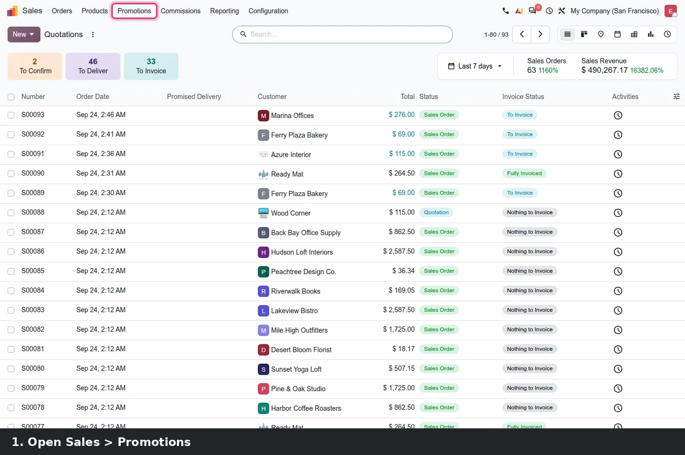685x455 pixels.
Task: Click To Invoice badge for S00091
Action: coord(519,154)
